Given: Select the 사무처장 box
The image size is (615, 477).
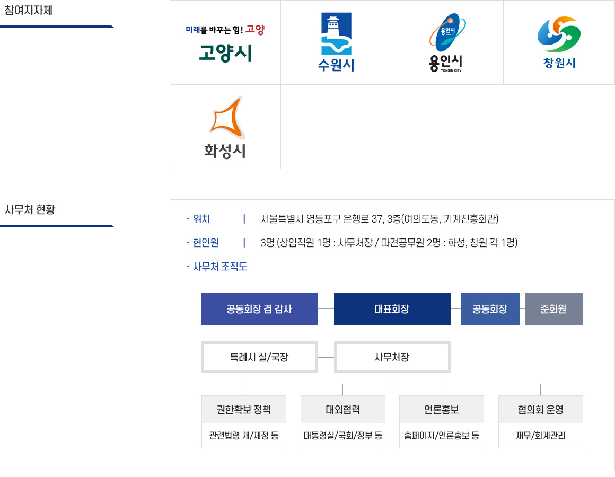Looking at the screenshot, I should click(x=392, y=357).
